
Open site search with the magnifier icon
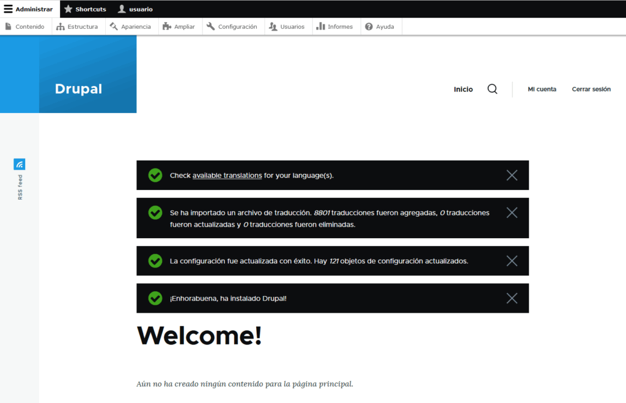tap(492, 89)
